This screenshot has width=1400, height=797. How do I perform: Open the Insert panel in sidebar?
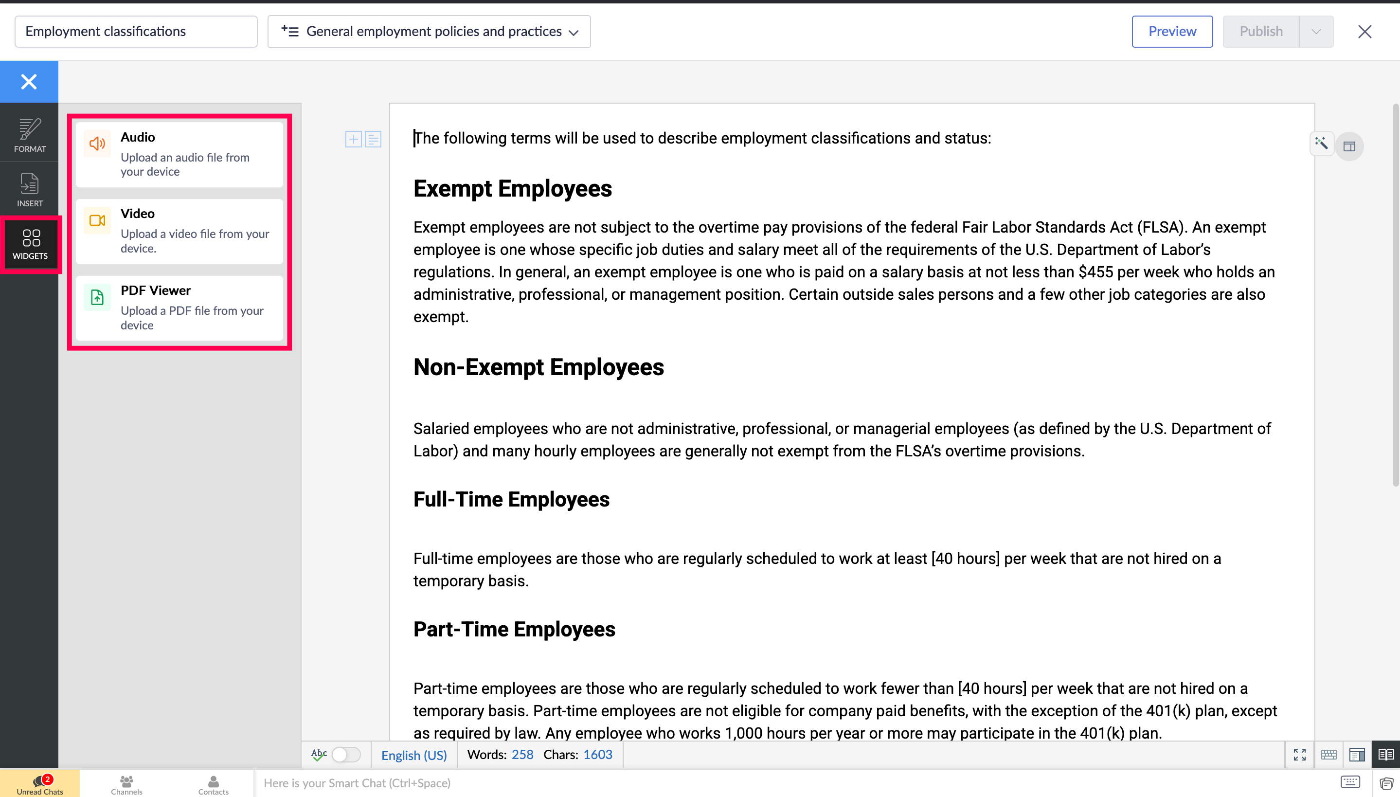click(30, 189)
